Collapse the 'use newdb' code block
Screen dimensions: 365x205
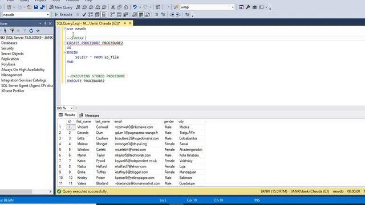tap(65, 29)
